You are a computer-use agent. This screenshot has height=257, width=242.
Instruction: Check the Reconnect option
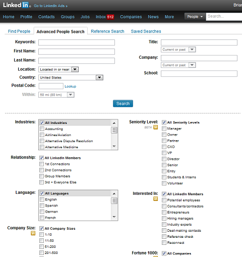tap(164, 242)
